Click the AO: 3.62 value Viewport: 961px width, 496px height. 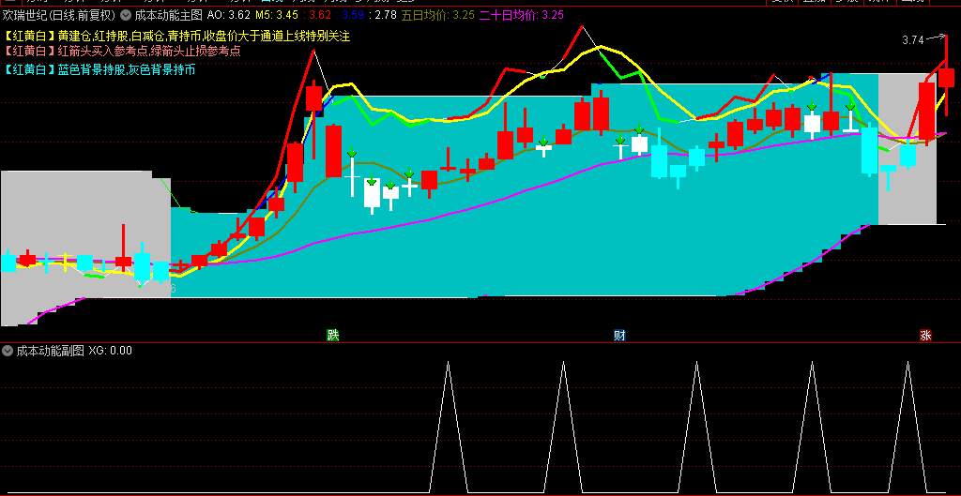coord(229,15)
